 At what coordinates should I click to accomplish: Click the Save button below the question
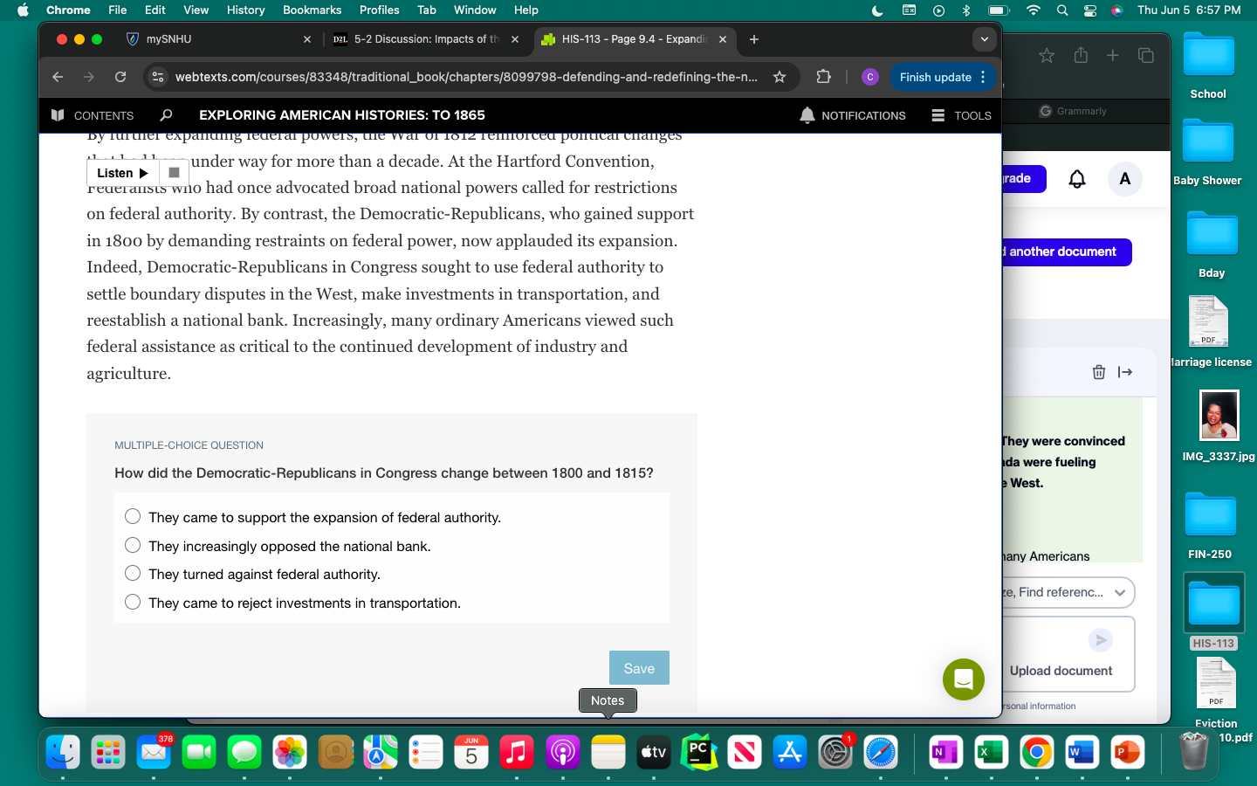639,667
